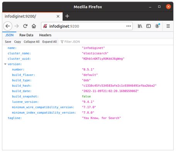Select the build_type key
The width and height of the screenshot is (176, 155).
coord(22,80)
